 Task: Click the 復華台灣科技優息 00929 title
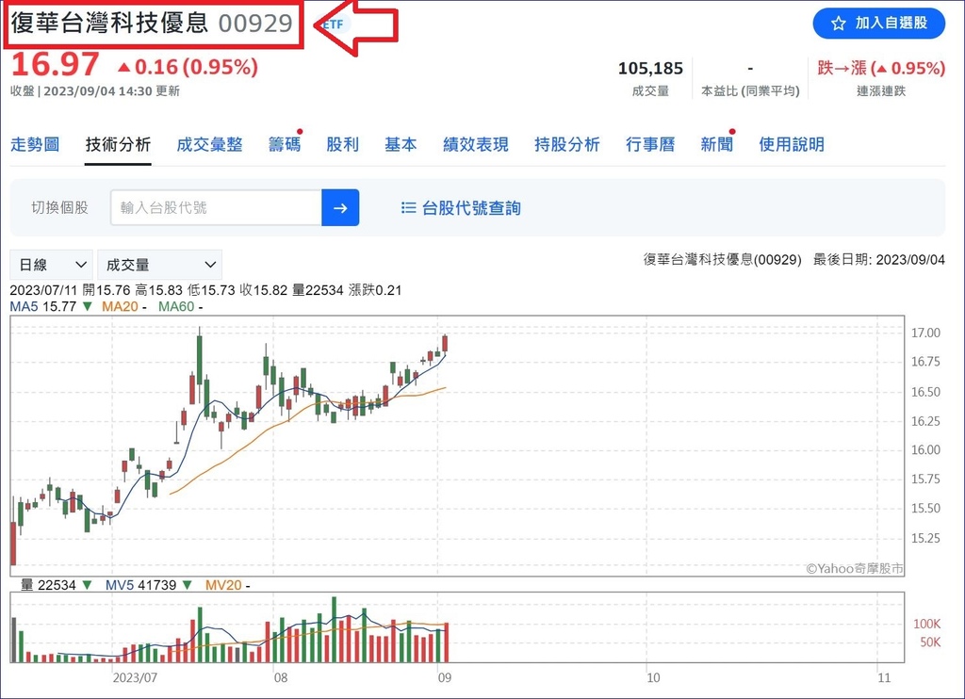click(x=152, y=24)
